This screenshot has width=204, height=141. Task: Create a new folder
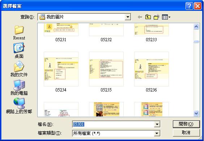(x=157, y=17)
